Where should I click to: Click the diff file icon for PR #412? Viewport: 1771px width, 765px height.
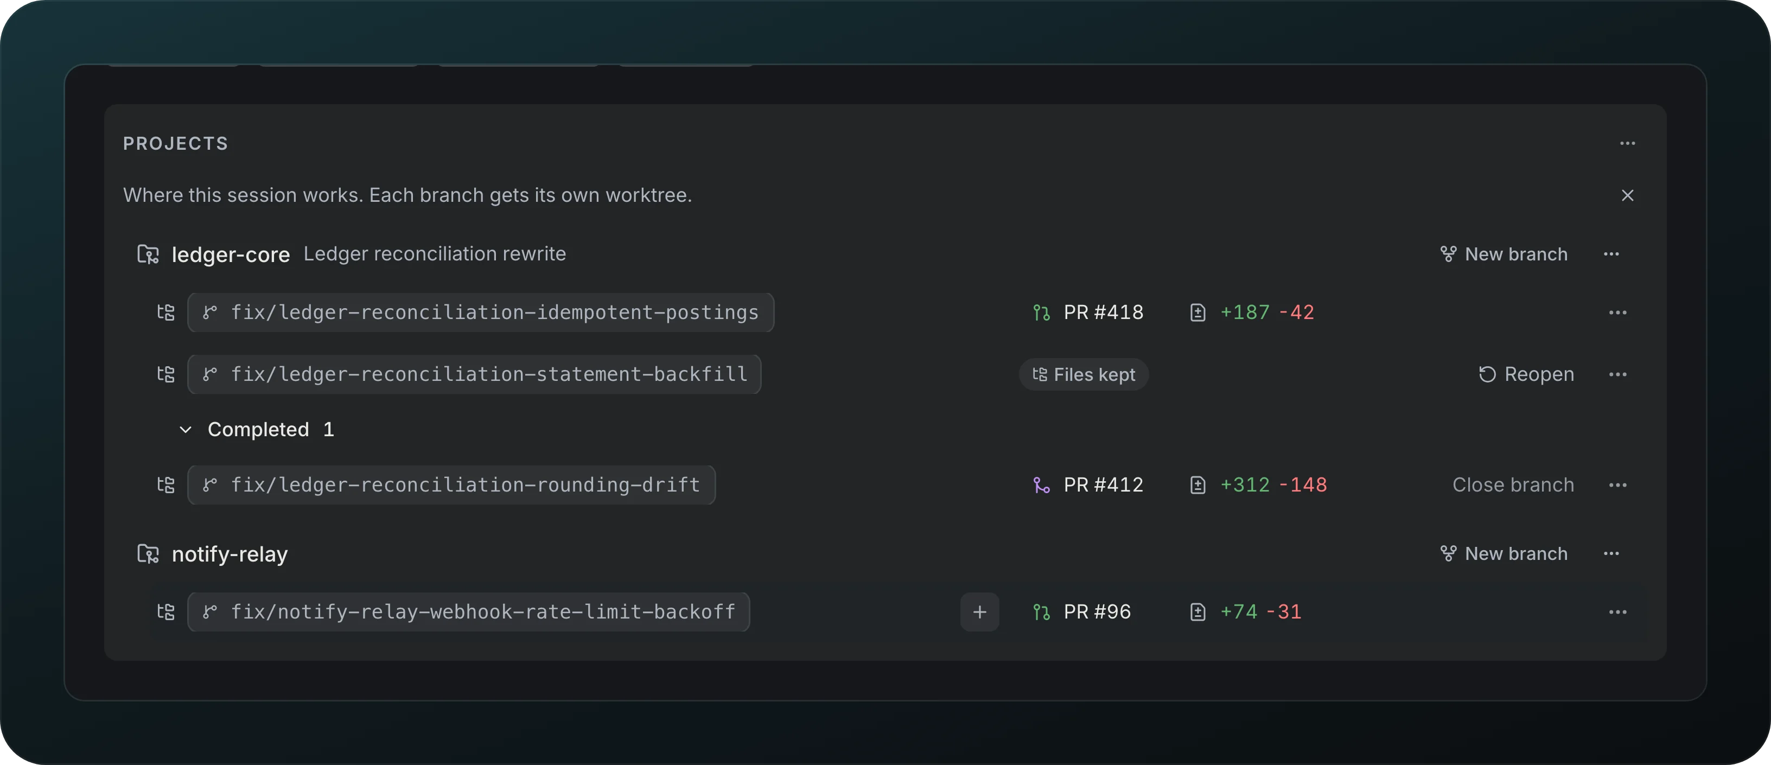point(1197,485)
